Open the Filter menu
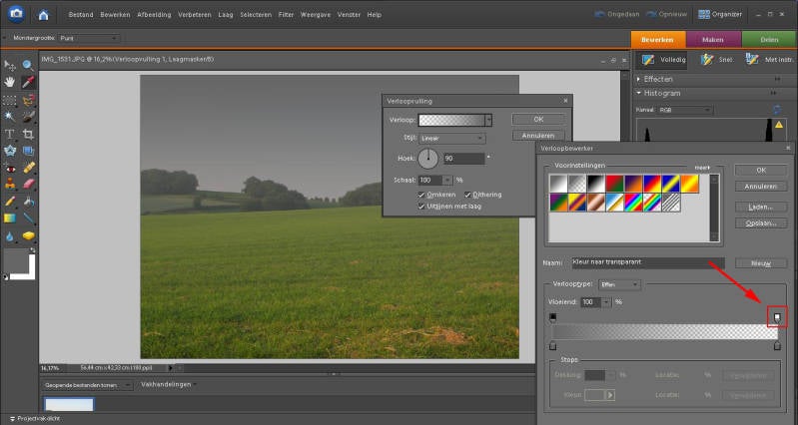 point(286,15)
